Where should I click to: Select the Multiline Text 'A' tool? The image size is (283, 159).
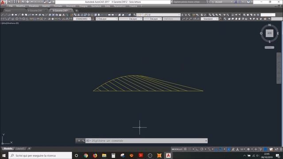coord(64,15)
